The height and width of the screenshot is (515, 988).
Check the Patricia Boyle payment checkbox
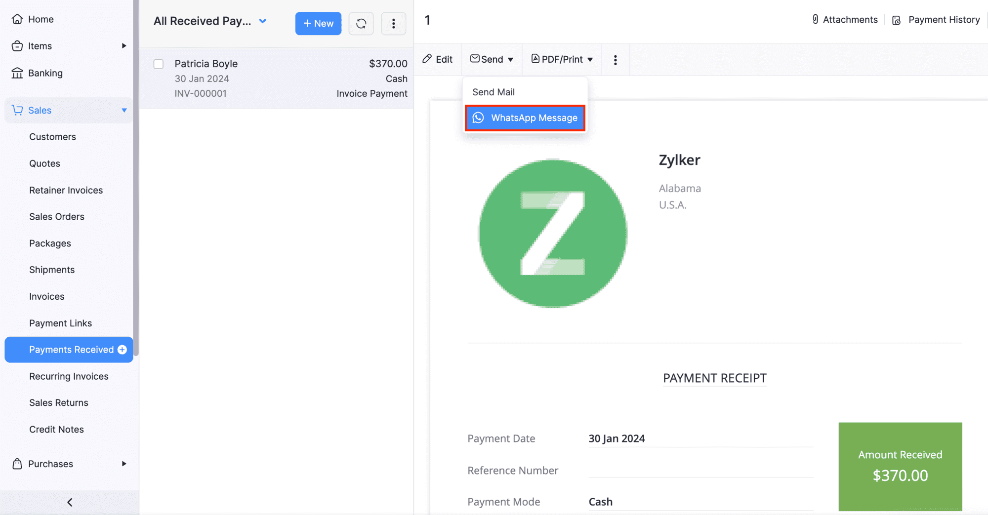coord(158,64)
